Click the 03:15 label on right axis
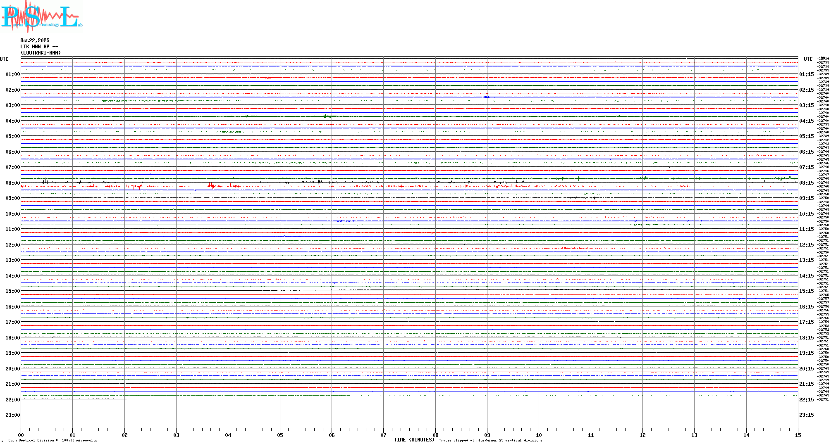The width and height of the screenshot is (831, 446). tap(806, 105)
